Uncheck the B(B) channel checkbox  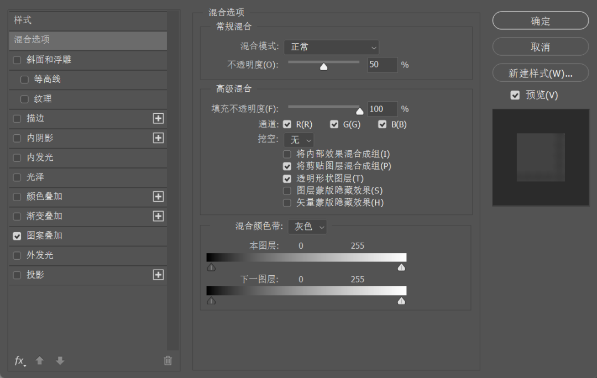tap(383, 124)
